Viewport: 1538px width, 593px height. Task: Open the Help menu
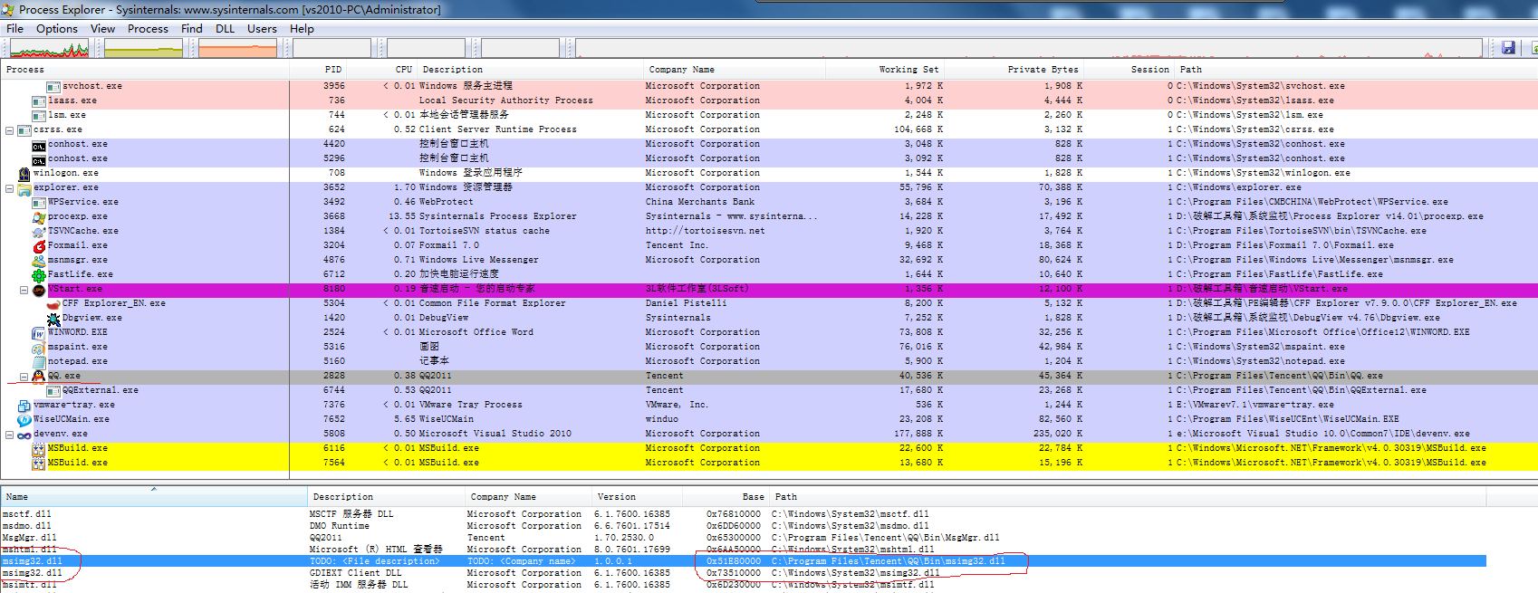(302, 28)
